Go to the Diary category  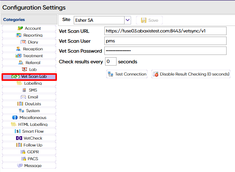[x=29, y=42]
